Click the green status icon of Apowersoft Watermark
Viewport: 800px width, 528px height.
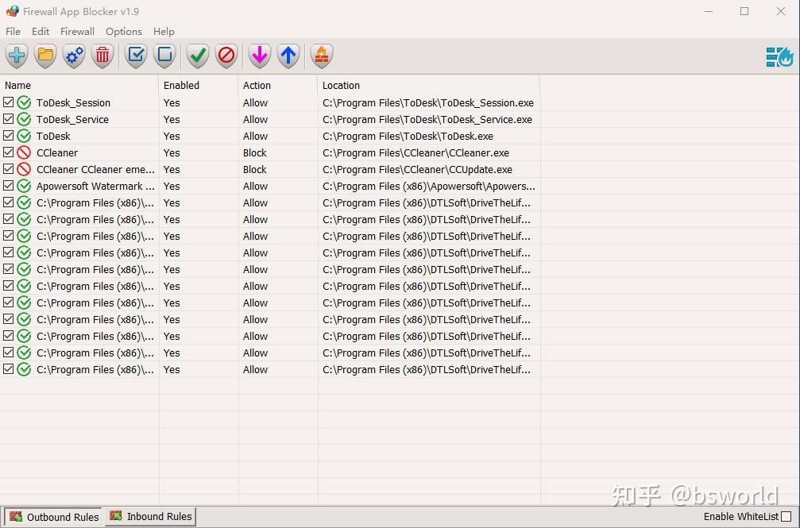tap(24, 187)
